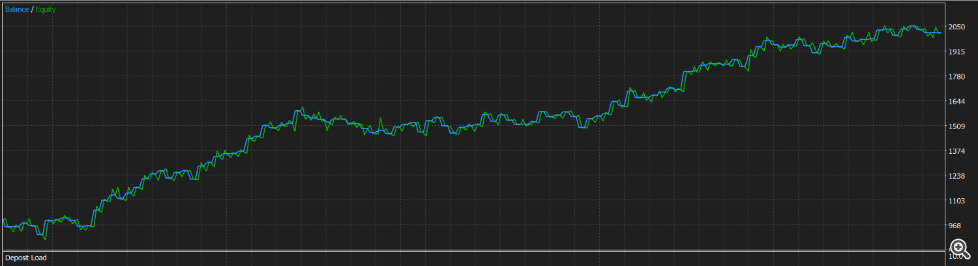Screen dimensions: 978x266
Task: Click the 968 axis value
Action: pyautogui.click(x=955, y=226)
